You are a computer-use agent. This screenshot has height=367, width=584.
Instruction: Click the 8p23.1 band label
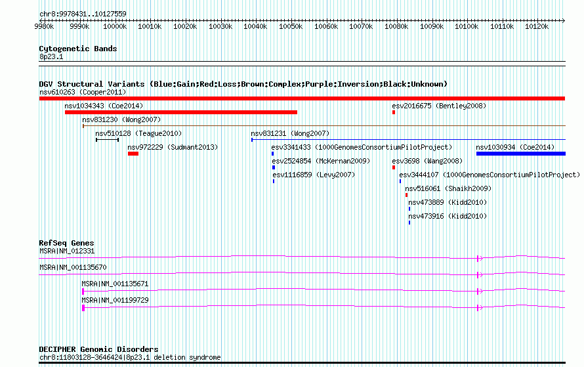pyautogui.click(x=51, y=56)
